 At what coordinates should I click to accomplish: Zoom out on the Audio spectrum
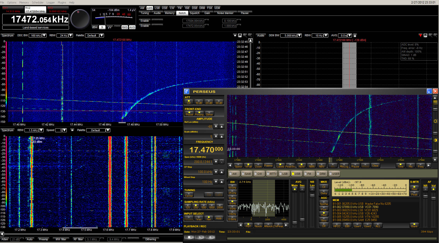[435, 35]
